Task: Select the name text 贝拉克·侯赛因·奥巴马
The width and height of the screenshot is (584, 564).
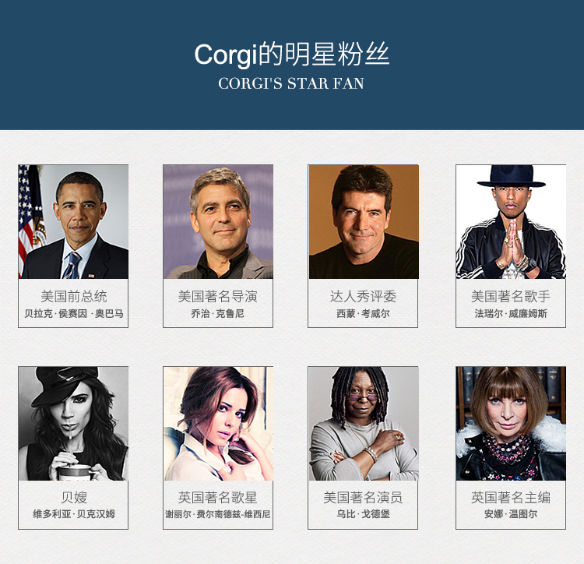Action: [74, 314]
